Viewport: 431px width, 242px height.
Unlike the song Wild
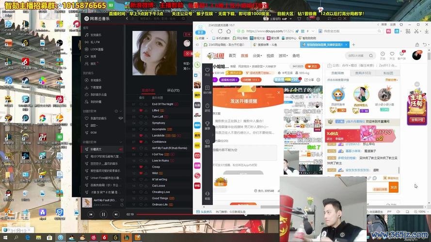point(141,173)
